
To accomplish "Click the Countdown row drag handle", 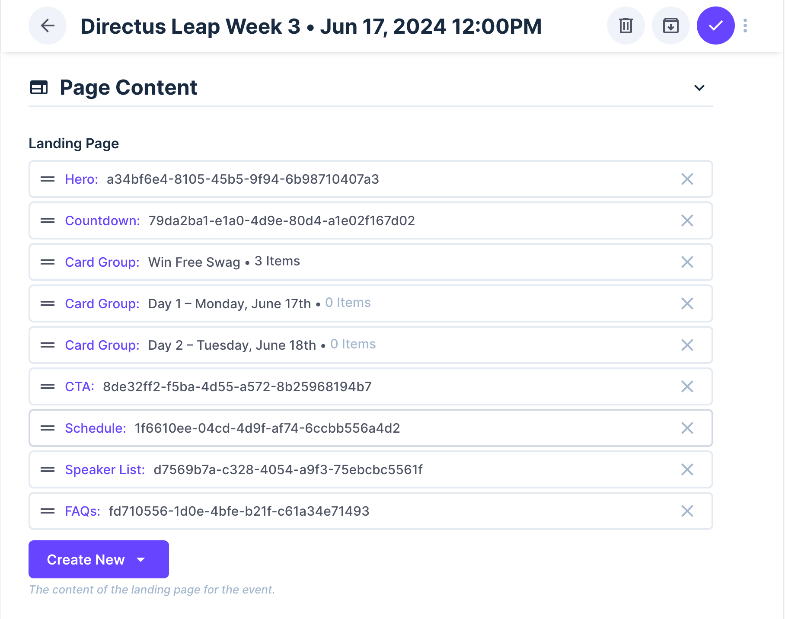I will click(x=48, y=220).
